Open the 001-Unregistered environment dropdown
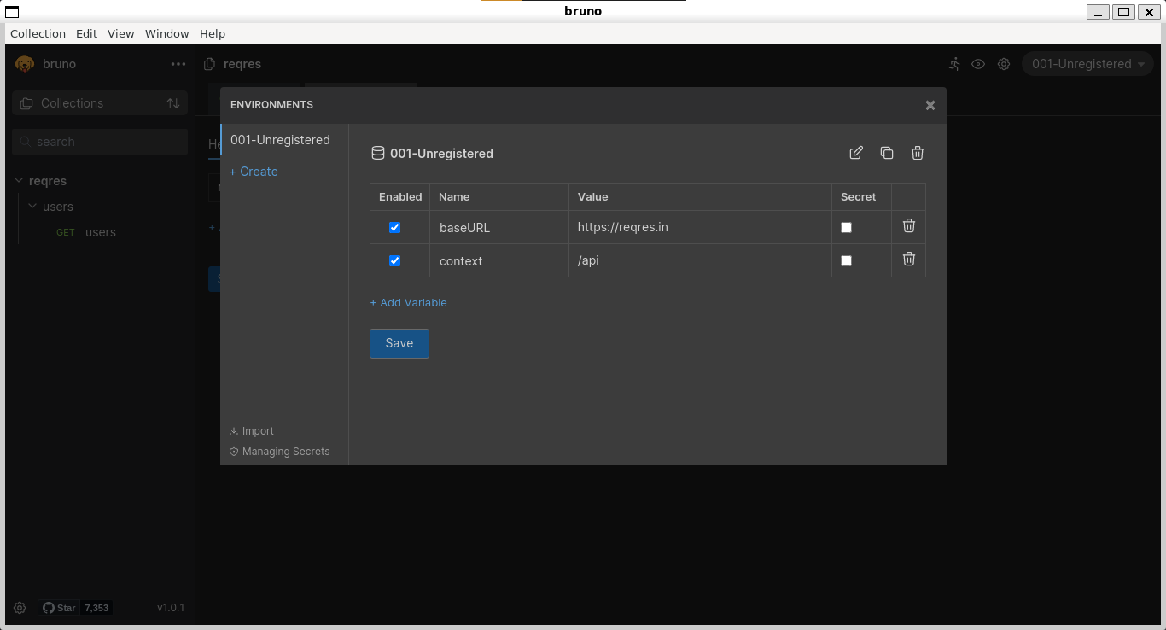1166x630 pixels. click(x=1087, y=63)
